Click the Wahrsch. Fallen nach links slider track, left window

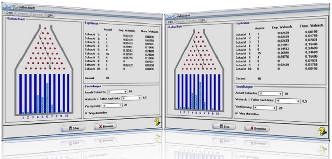(x=132, y=98)
